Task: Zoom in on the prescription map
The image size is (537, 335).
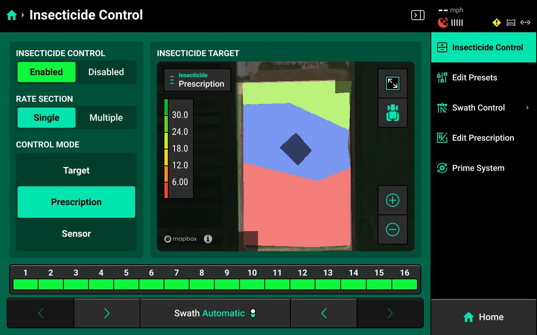Action: pos(392,200)
